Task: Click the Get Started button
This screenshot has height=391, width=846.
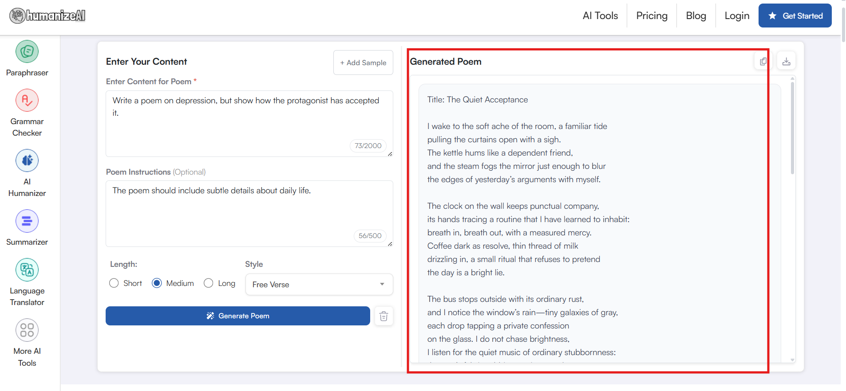Action: click(795, 16)
